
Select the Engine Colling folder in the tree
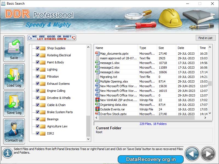click(56, 91)
